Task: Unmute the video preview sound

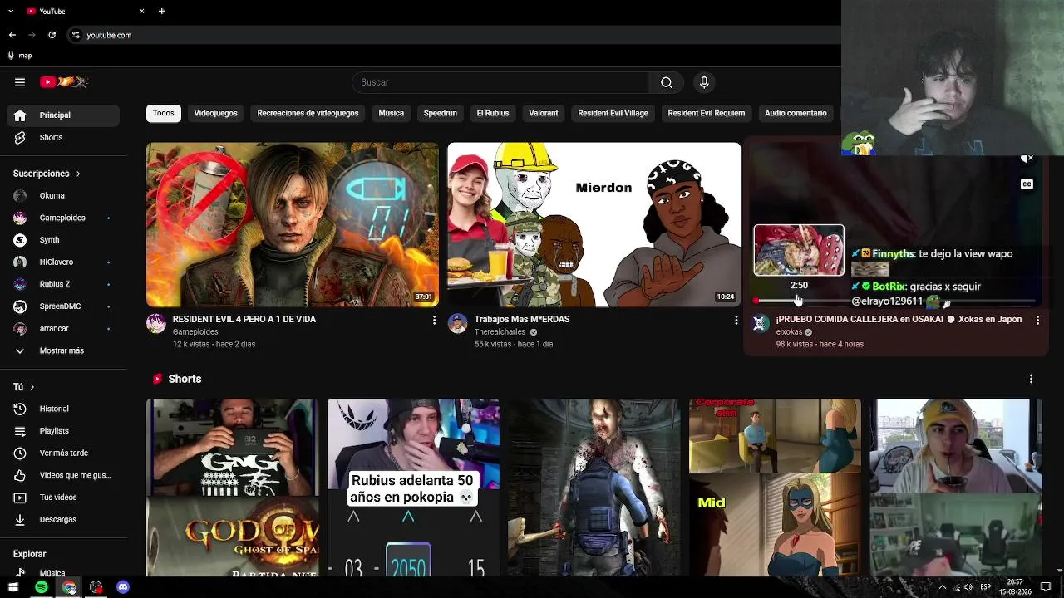Action: pos(1027,158)
